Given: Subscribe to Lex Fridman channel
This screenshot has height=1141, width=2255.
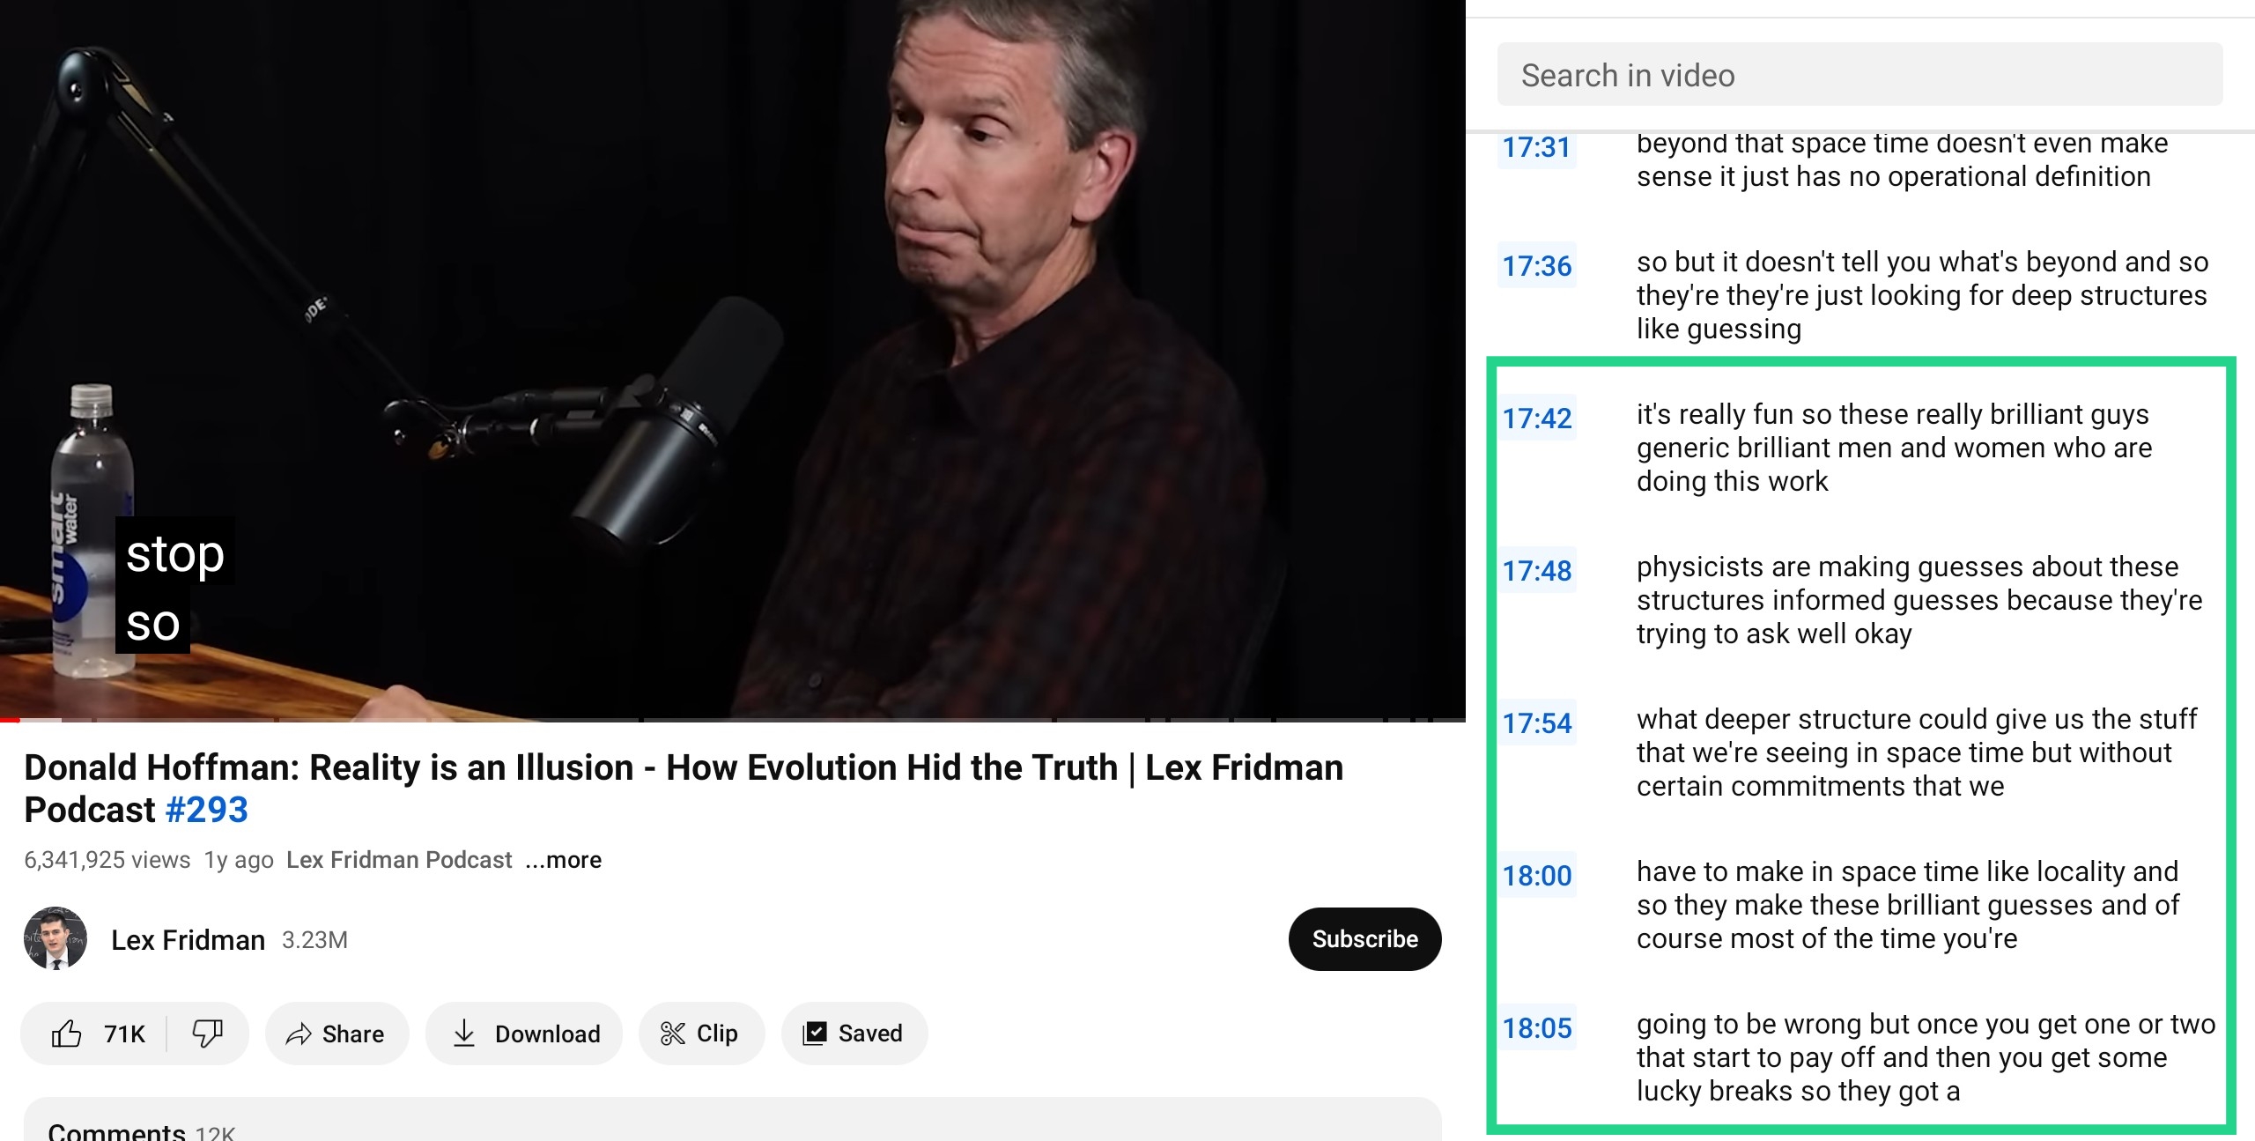Looking at the screenshot, I should tap(1364, 939).
